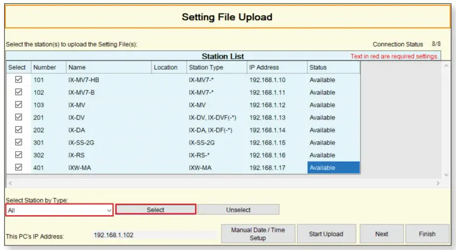
Task: Click the Finish button
Action: [x=427, y=234]
